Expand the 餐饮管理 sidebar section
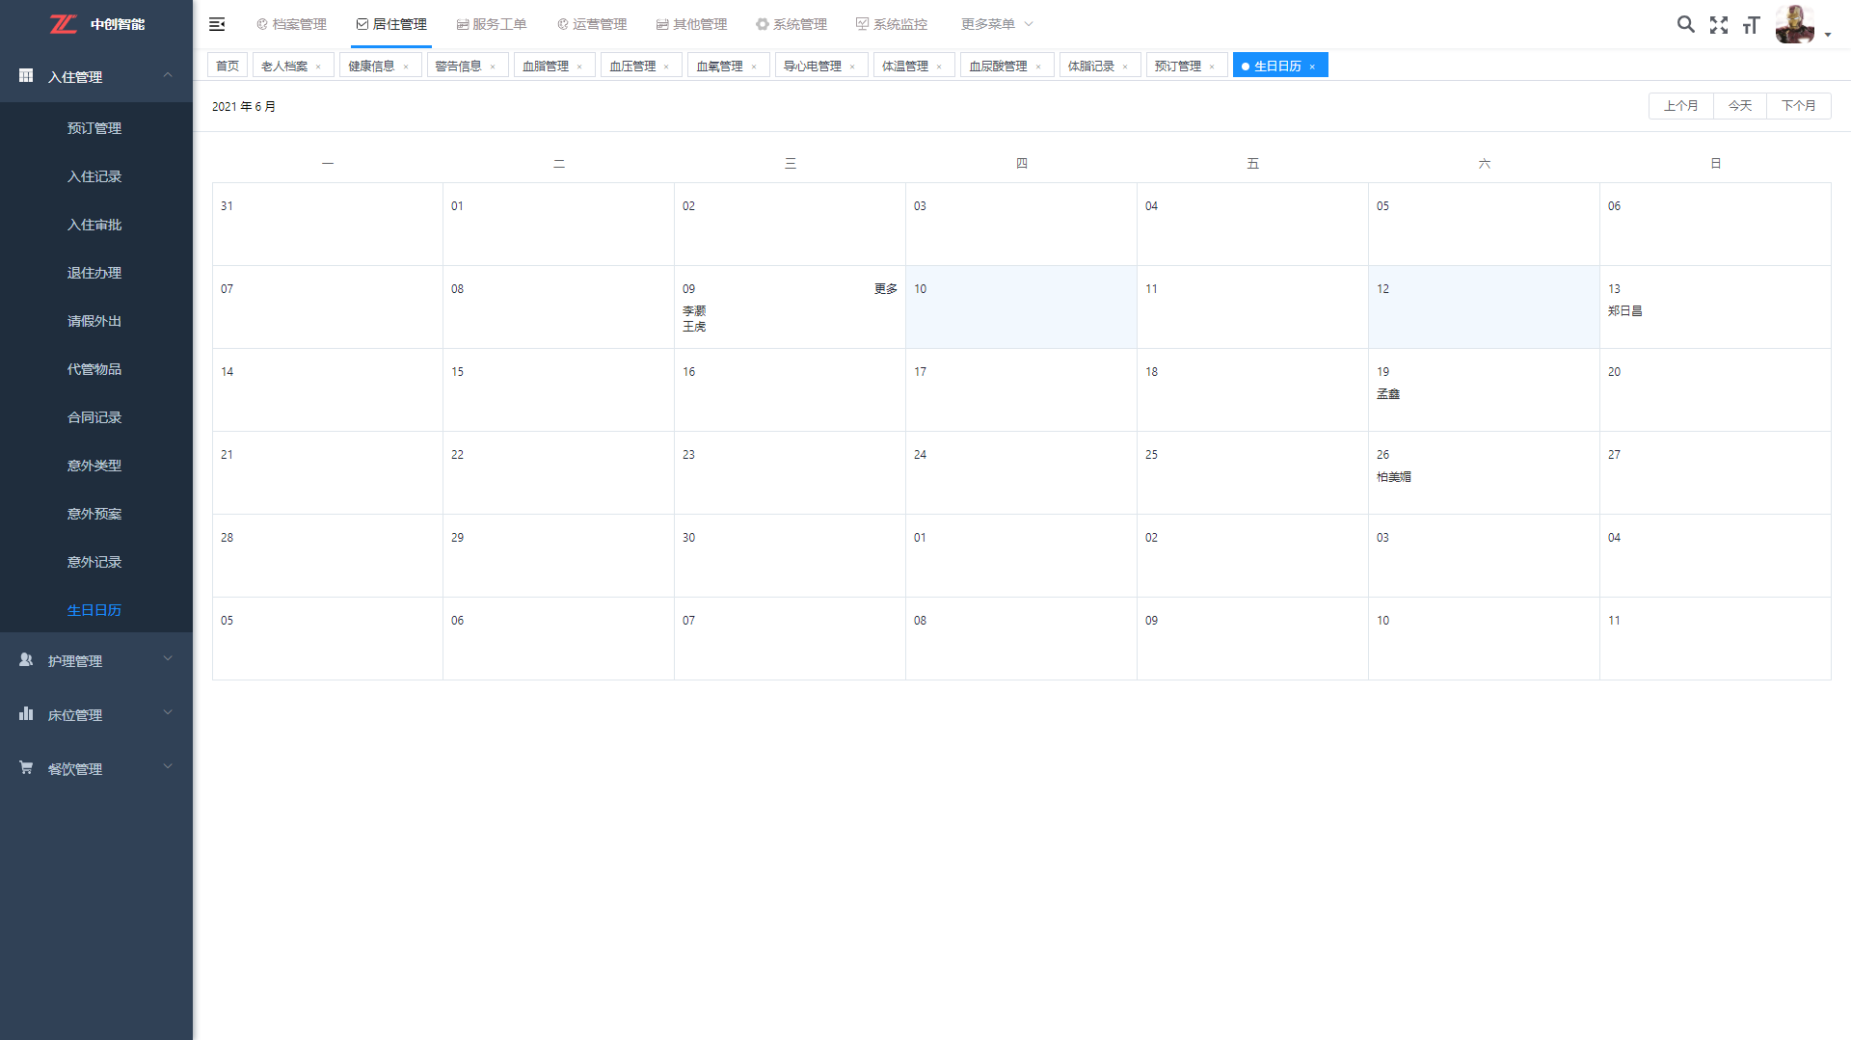The height and width of the screenshot is (1040, 1851). 96,768
